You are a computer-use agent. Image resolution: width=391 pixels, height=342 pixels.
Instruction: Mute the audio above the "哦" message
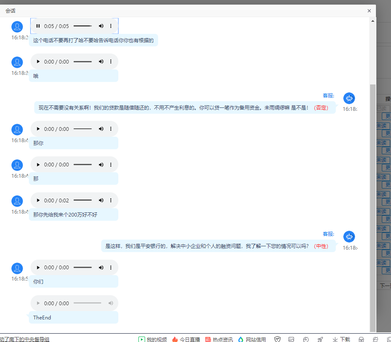[101, 61]
